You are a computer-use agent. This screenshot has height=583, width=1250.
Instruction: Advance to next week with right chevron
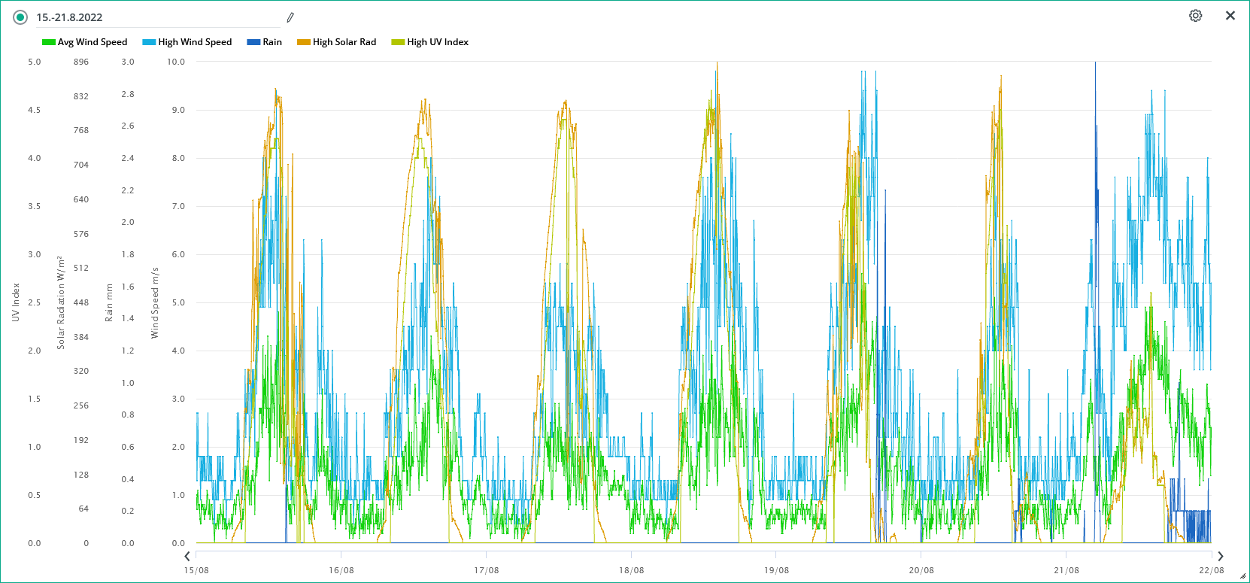tap(1221, 557)
